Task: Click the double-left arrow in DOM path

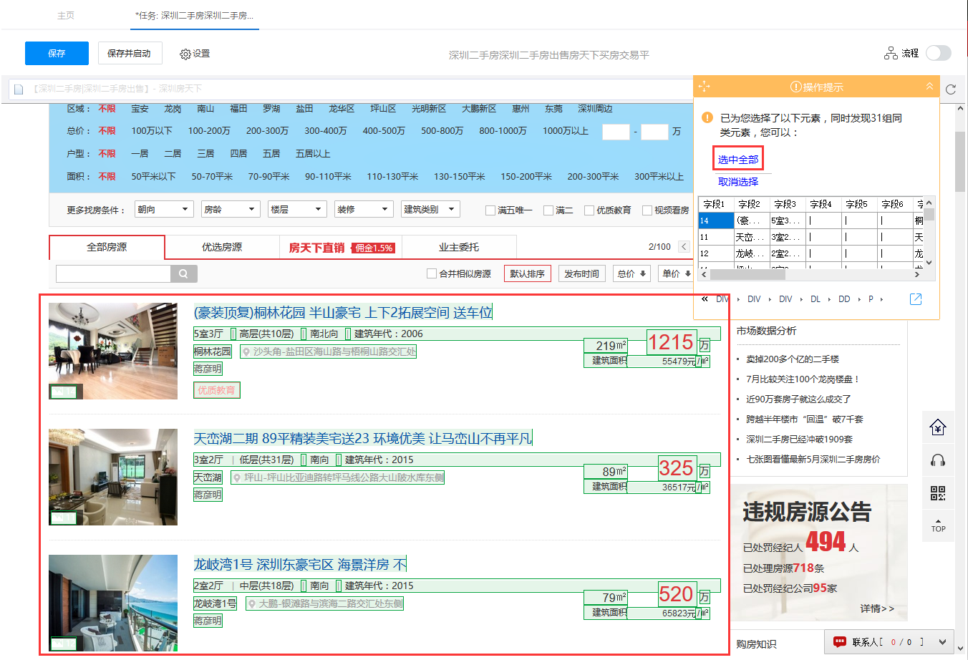Action: pos(705,299)
